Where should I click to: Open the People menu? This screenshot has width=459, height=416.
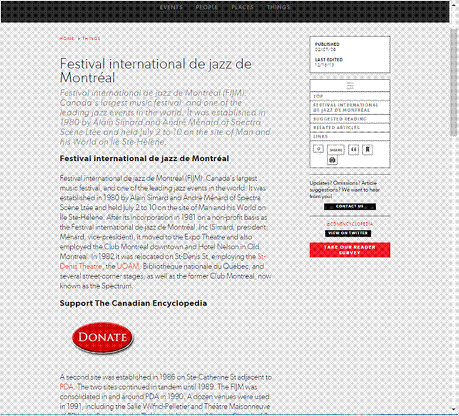click(x=206, y=8)
